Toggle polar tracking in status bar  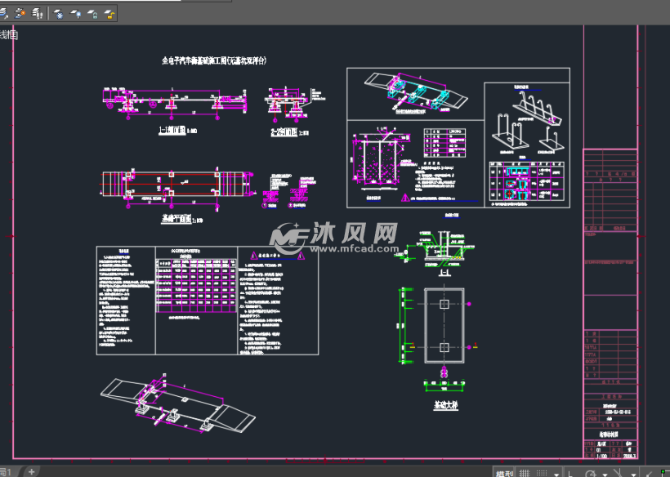click(x=590, y=472)
